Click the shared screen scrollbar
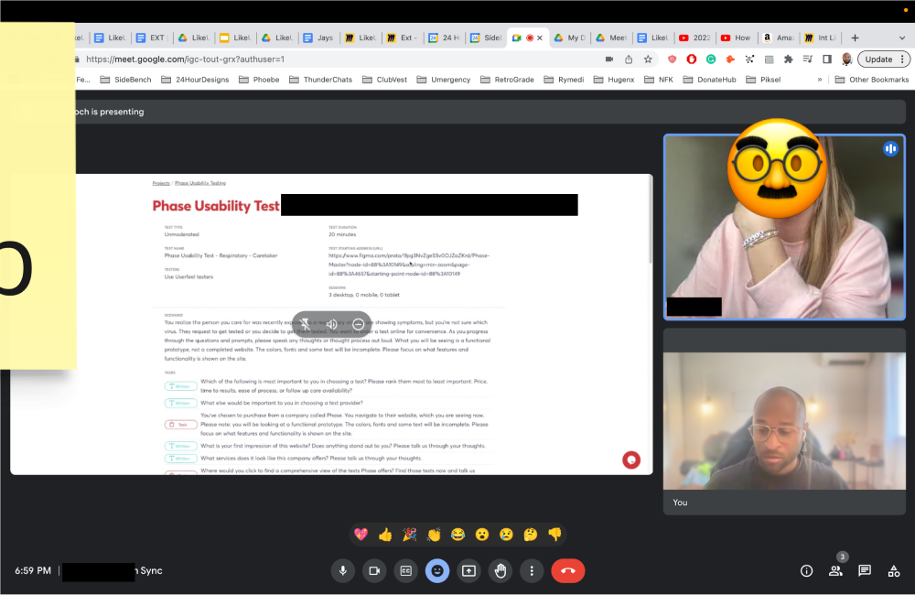The width and height of the screenshot is (915, 595). (651, 219)
